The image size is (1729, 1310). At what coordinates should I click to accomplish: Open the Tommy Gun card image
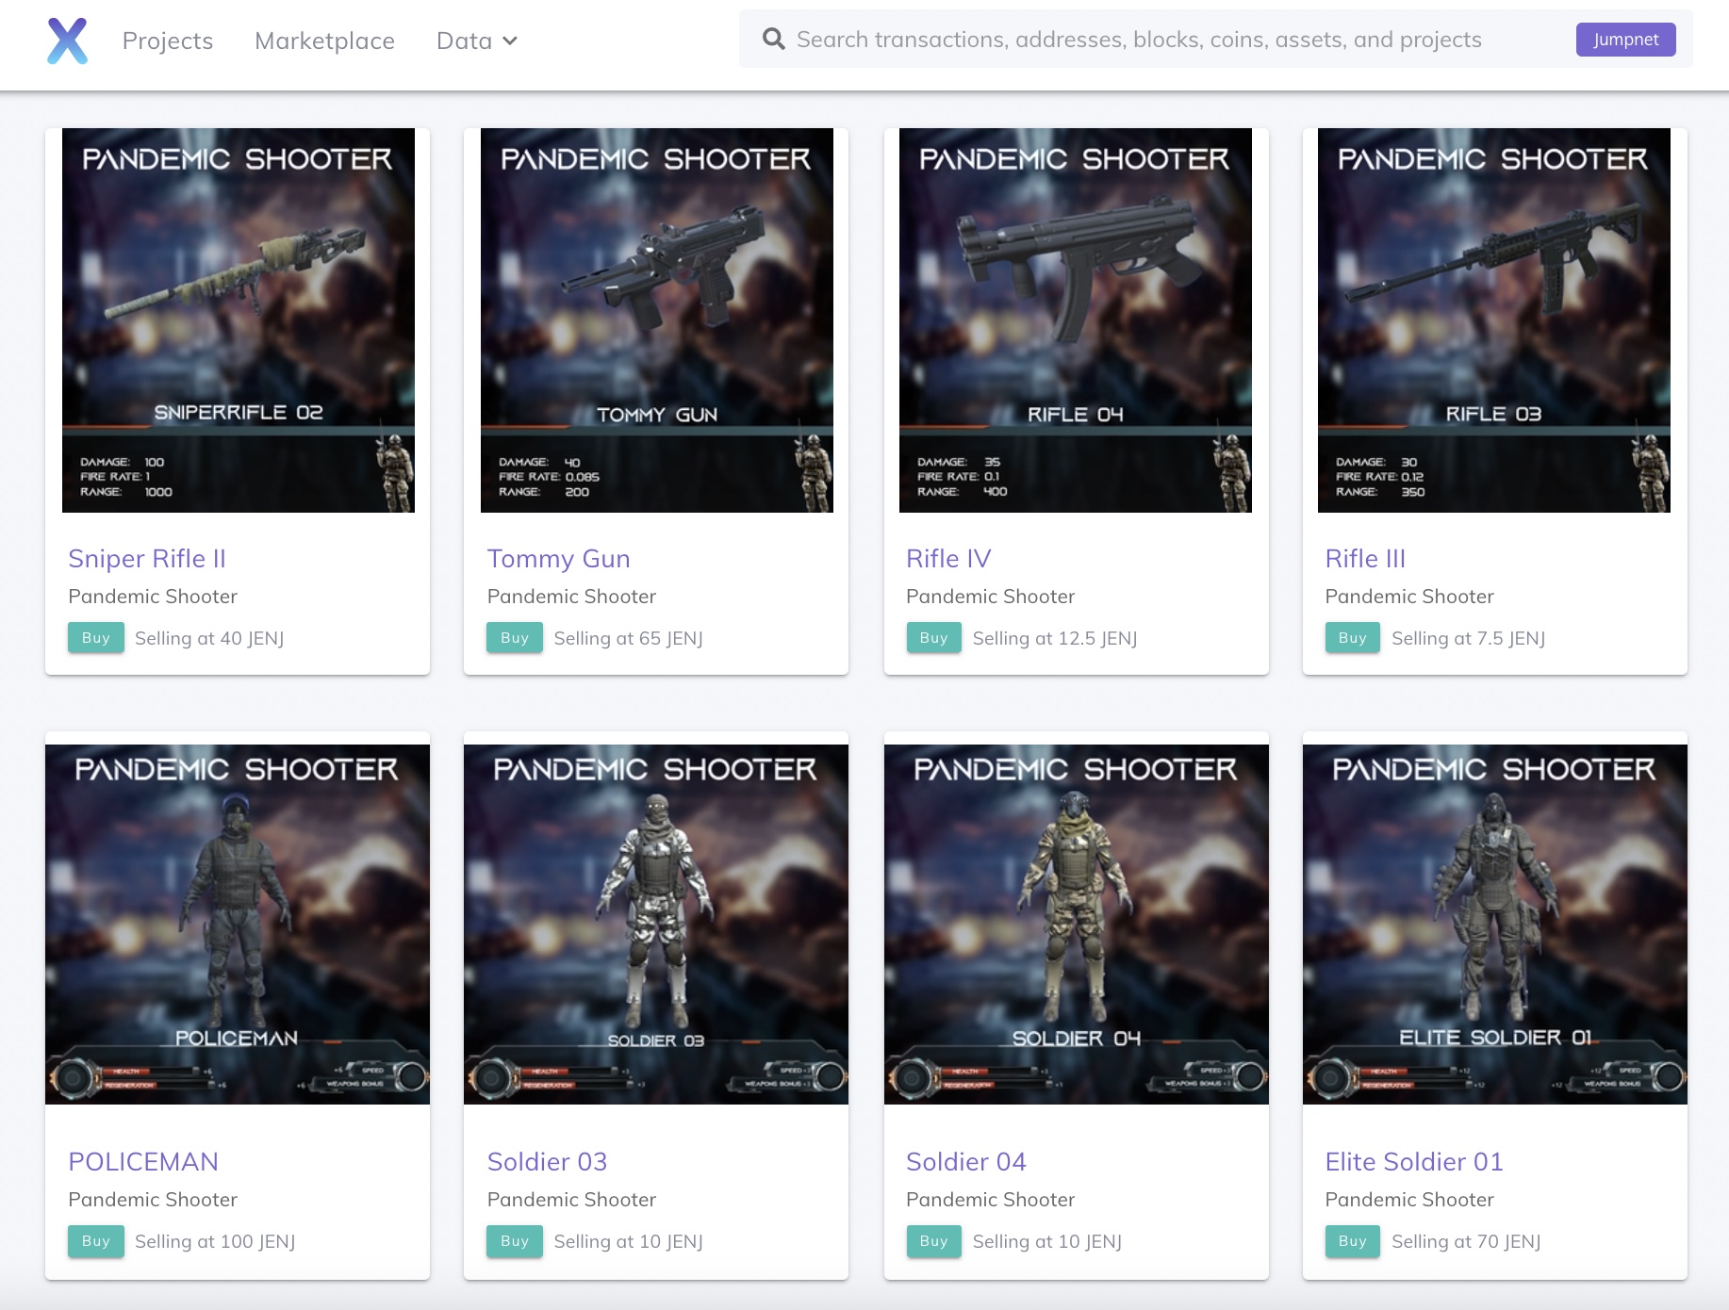(656, 320)
